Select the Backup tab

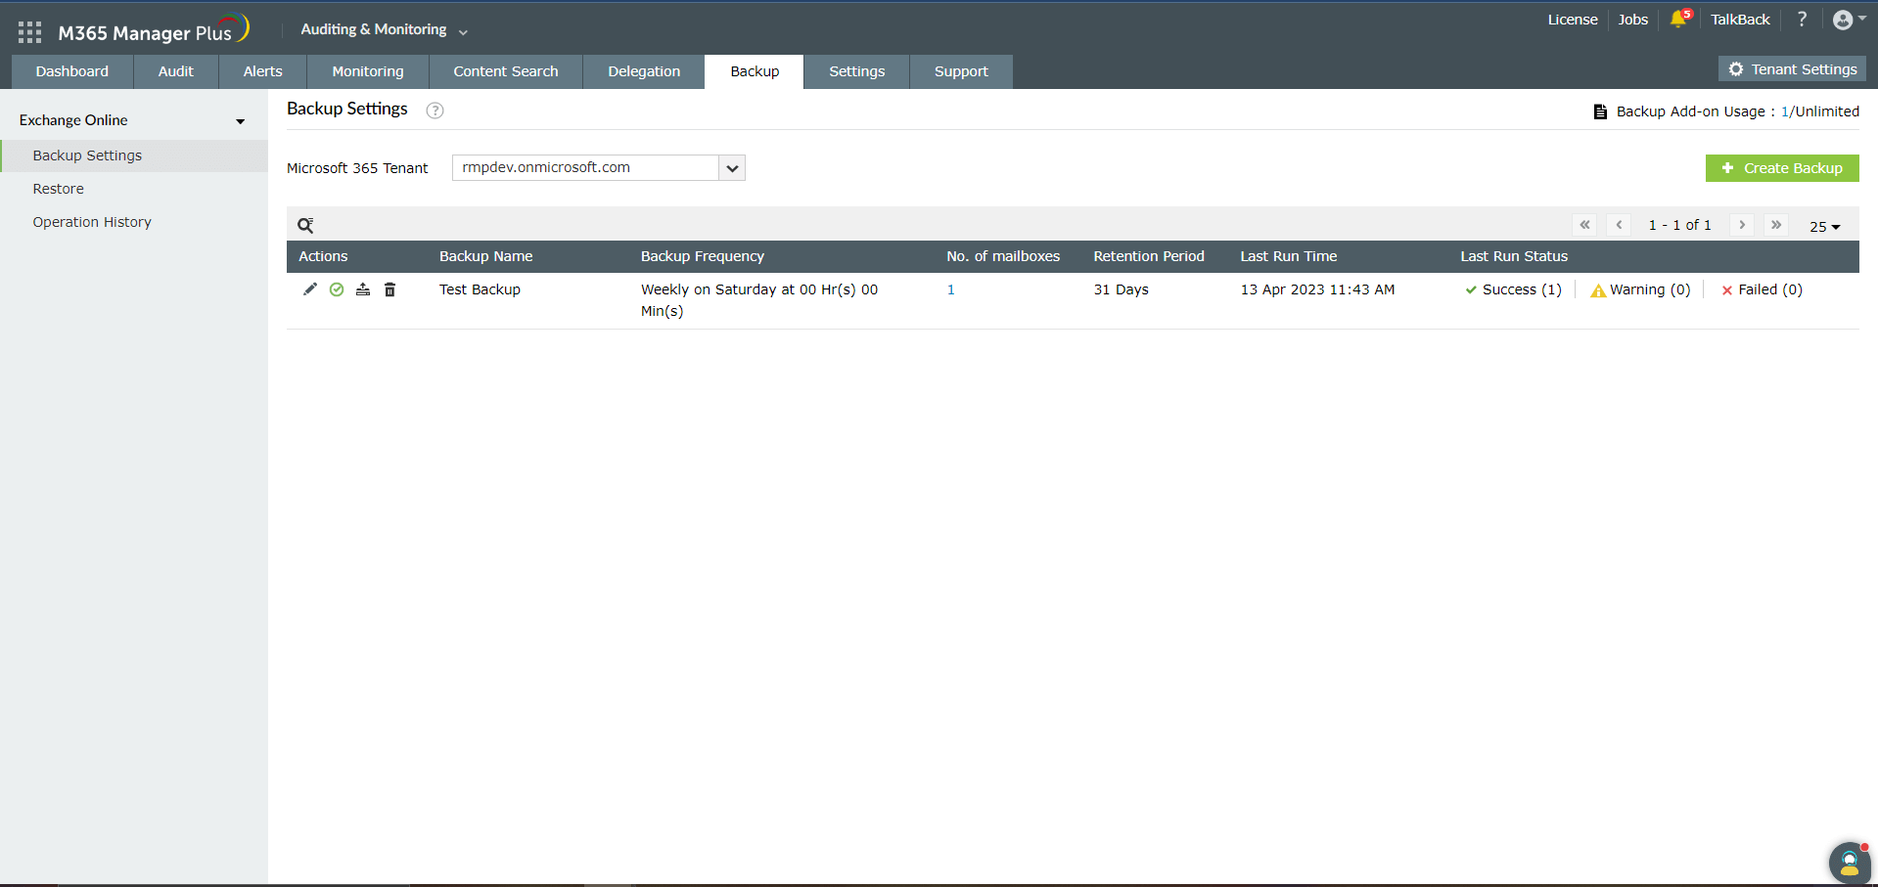tap(755, 71)
